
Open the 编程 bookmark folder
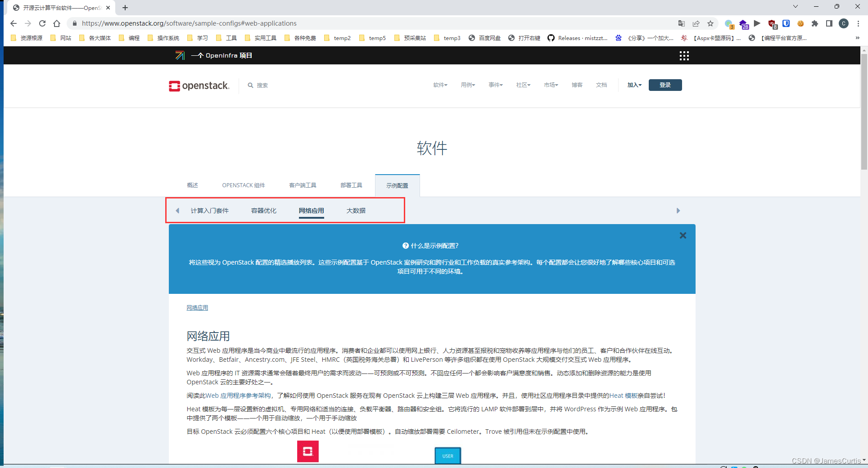129,38
